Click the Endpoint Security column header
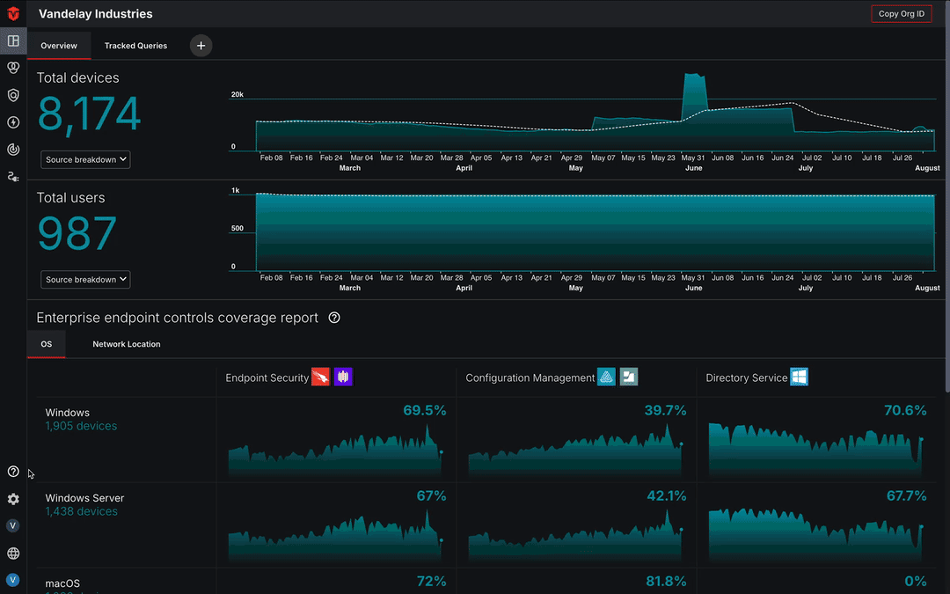 [x=267, y=378]
